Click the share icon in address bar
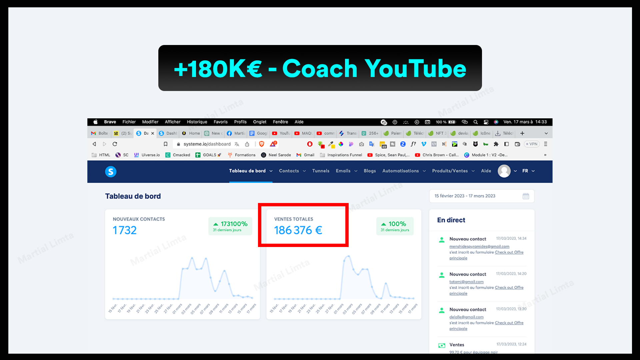 247,144
